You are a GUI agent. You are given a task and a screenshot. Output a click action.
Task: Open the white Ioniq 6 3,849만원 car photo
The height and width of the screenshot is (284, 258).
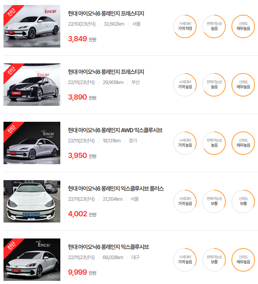(x=32, y=26)
